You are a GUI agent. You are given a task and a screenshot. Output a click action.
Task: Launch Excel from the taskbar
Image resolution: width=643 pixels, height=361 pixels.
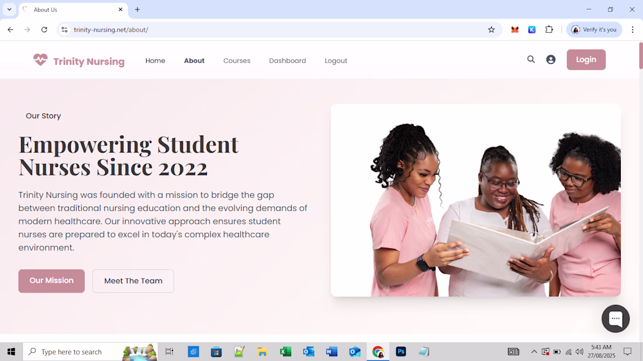point(285,352)
